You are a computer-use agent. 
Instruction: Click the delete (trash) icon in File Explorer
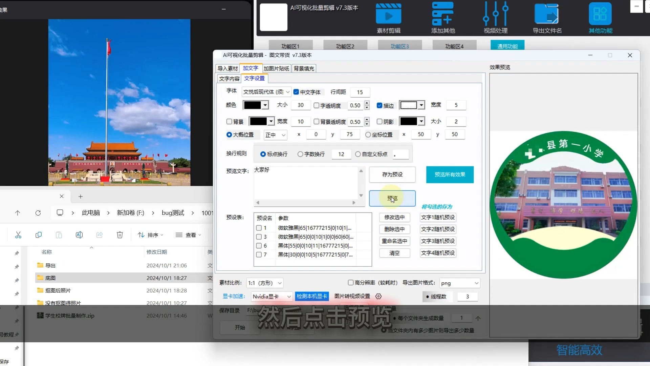120,235
